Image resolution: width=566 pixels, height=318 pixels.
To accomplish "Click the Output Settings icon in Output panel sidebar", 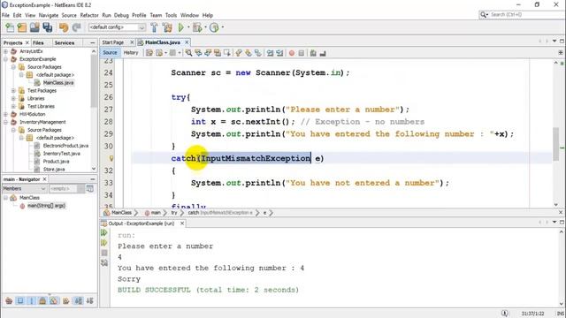I will pyautogui.click(x=104, y=263).
